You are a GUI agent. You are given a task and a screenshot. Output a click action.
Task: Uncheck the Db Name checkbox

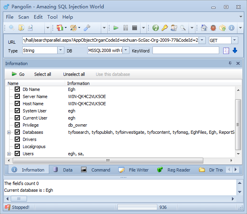17,89
